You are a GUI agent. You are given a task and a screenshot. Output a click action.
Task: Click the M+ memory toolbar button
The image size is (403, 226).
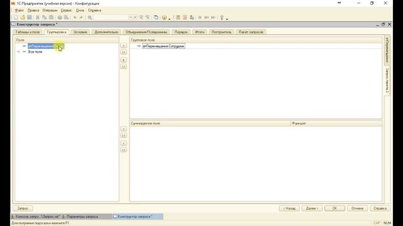point(207,18)
